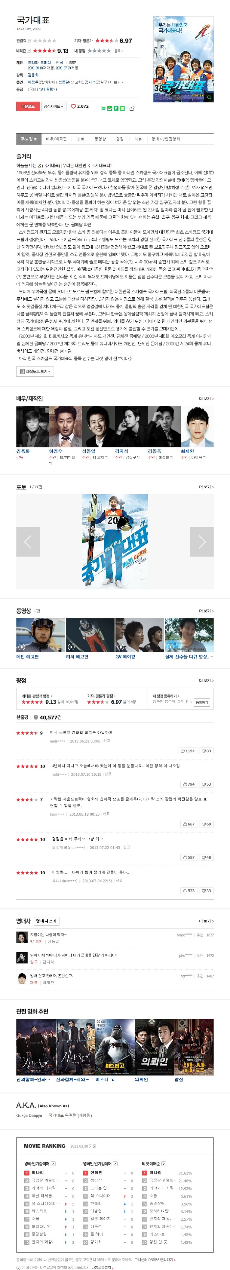The image size is (230, 1270).
Task: Go to next photo with right arrow
Action: [x=202, y=541]
